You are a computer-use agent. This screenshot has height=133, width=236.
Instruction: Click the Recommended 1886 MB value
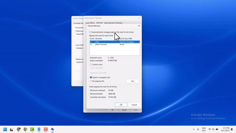click(111, 94)
